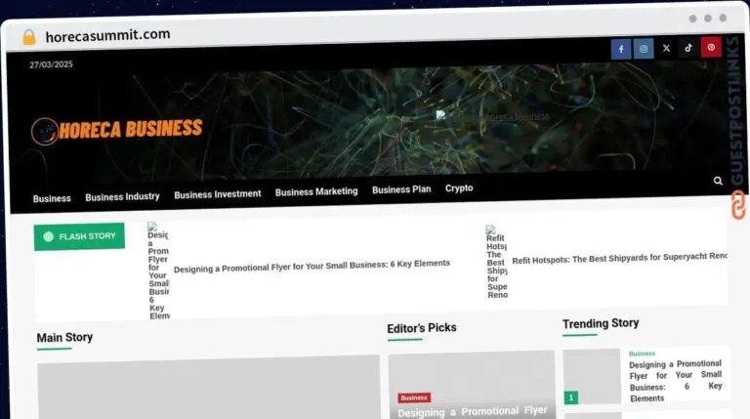Open the Promotional Flyer flash story link

pos(312,266)
